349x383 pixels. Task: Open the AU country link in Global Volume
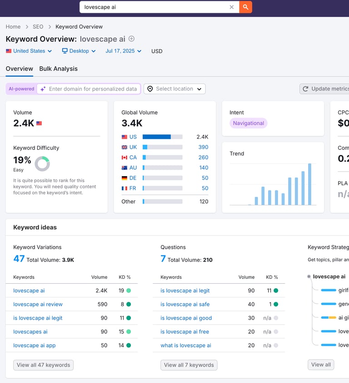[x=133, y=168]
